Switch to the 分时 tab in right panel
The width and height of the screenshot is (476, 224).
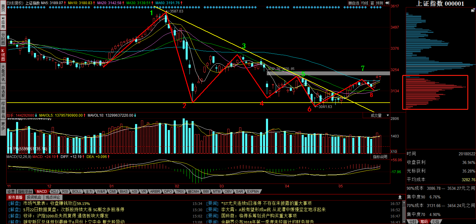pyautogui.click(x=413, y=222)
